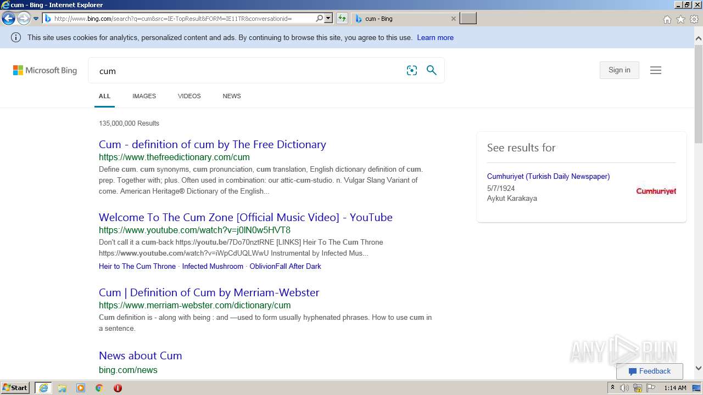Screen dimensions: 703x395
Task: Switch to the NEWS tab
Action: (232, 96)
